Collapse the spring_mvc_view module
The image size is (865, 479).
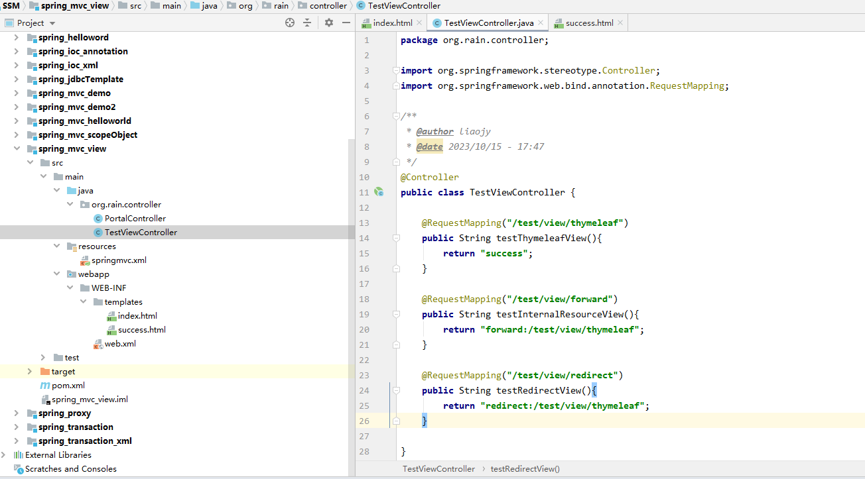17,149
